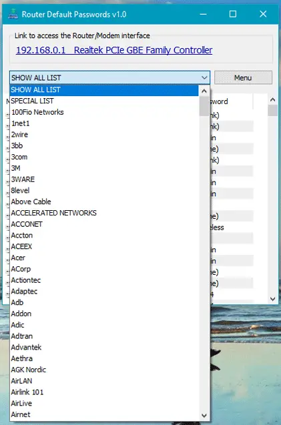
Task: Pick Airlink 101 from the list
Action: click(104, 392)
